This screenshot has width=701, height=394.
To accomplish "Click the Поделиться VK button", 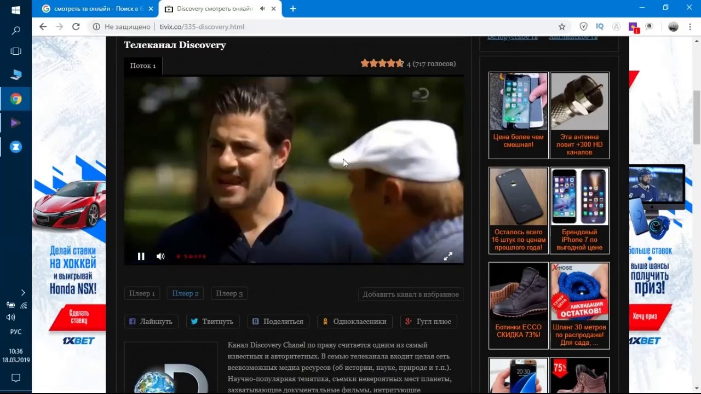I will pyautogui.click(x=278, y=322).
